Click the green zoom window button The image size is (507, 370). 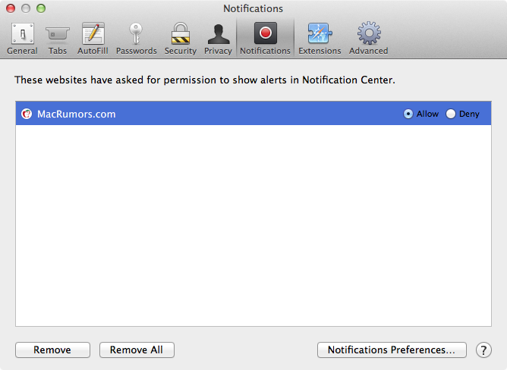[x=41, y=8]
